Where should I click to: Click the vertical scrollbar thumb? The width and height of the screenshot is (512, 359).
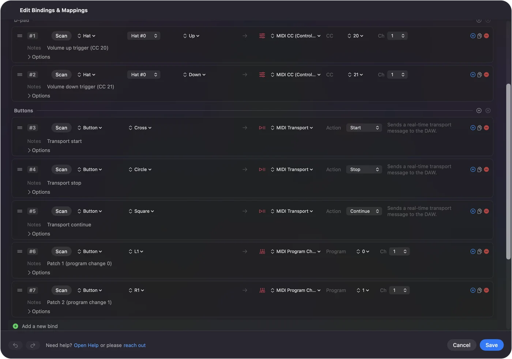(x=508, y=172)
